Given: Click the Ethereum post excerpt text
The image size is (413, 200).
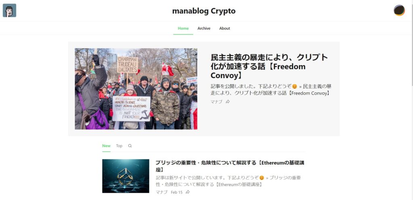Looking at the screenshot, I should [x=228, y=181].
